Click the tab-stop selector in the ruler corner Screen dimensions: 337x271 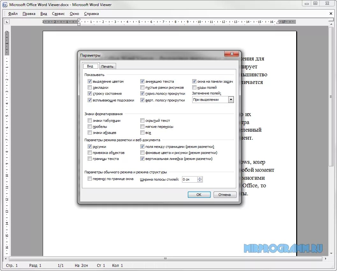(x=7, y=22)
